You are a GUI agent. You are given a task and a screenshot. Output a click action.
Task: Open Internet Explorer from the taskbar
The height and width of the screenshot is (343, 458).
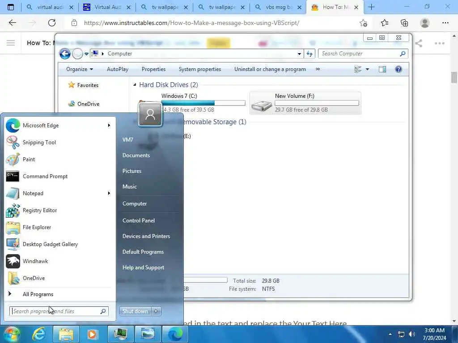(x=39, y=334)
